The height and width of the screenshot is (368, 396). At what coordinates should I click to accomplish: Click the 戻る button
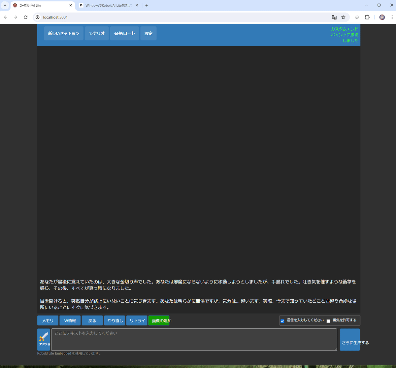coord(92,320)
